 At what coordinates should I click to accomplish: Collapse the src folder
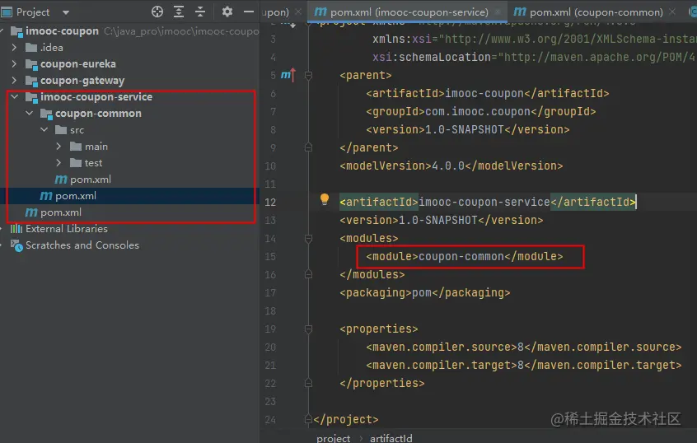pos(44,130)
